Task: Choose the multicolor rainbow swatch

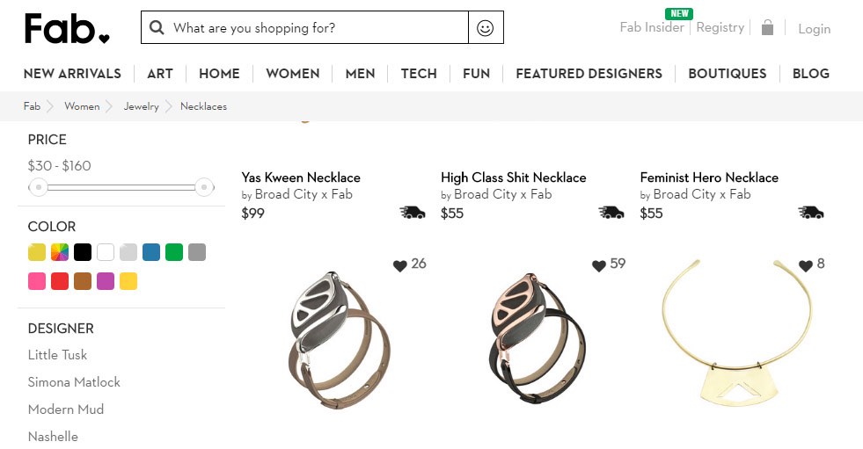Action: 60,253
